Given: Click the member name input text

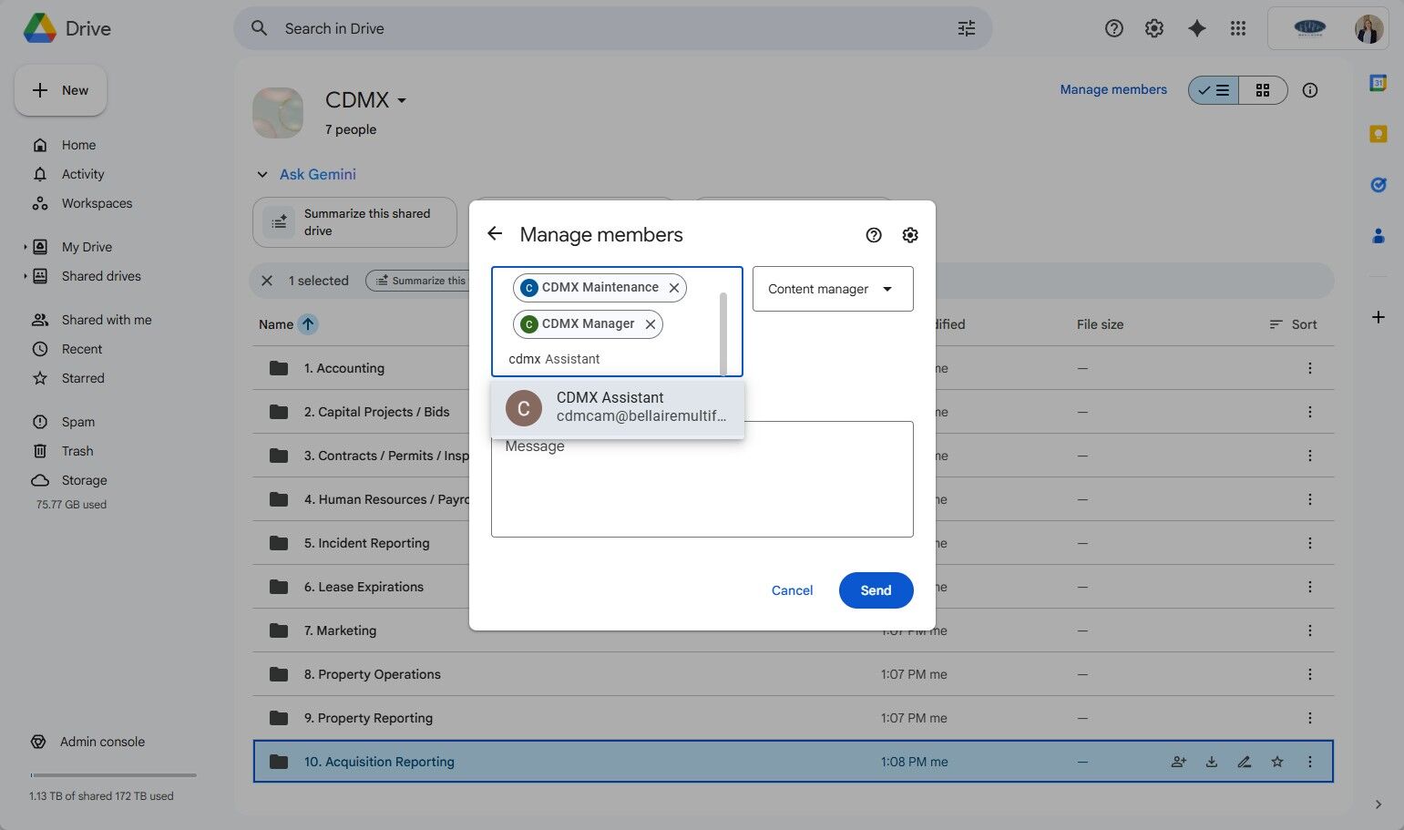Looking at the screenshot, I should click(554, 359).
